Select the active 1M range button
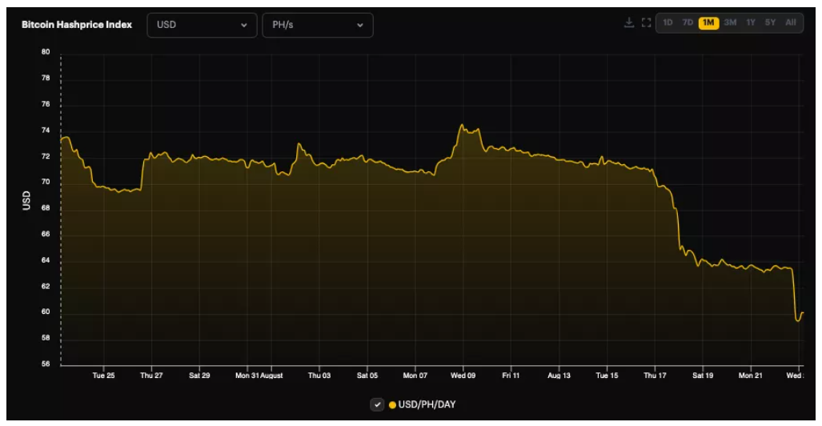This screenshot has width=822, height=426. click(708, 22)
